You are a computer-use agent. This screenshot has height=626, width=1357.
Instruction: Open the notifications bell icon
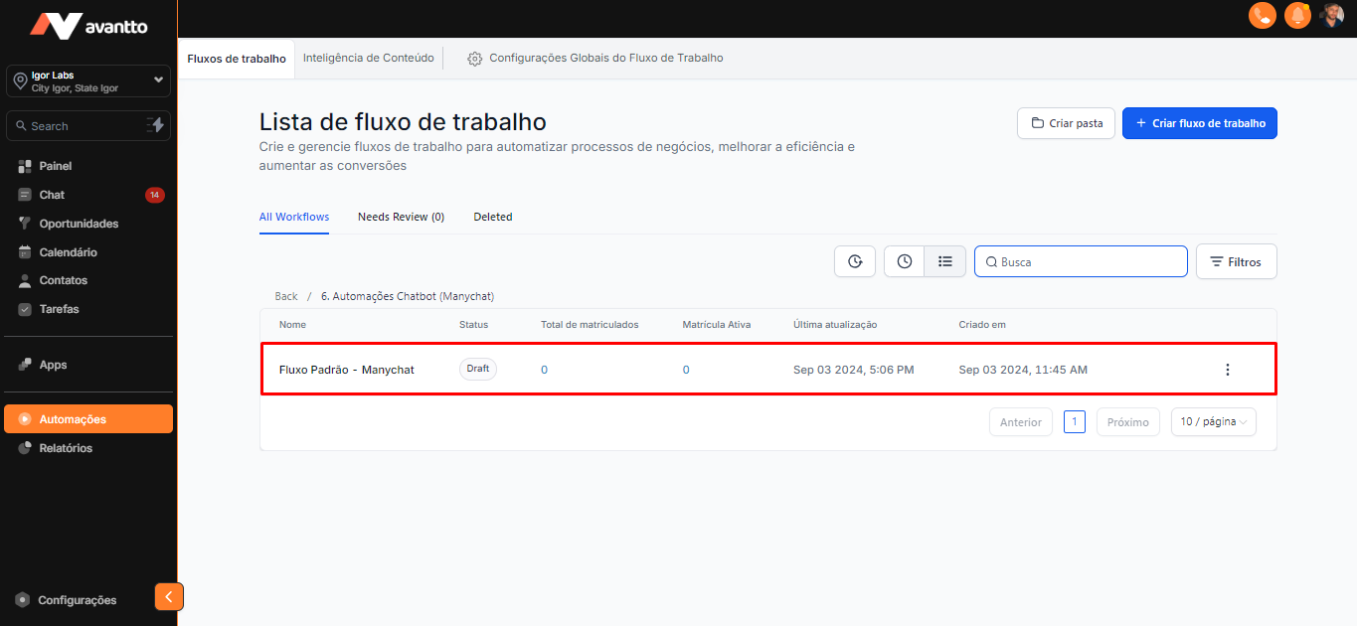pyautogui.click(x=1297, y=15)
